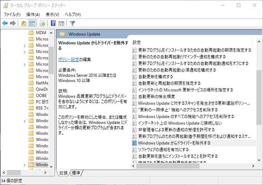Select インターネット上の Windows Update に接続しない

(180, 123)
